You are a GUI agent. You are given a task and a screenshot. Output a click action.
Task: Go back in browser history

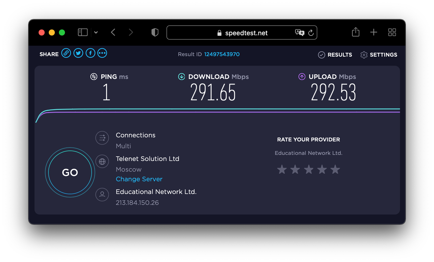113,32
